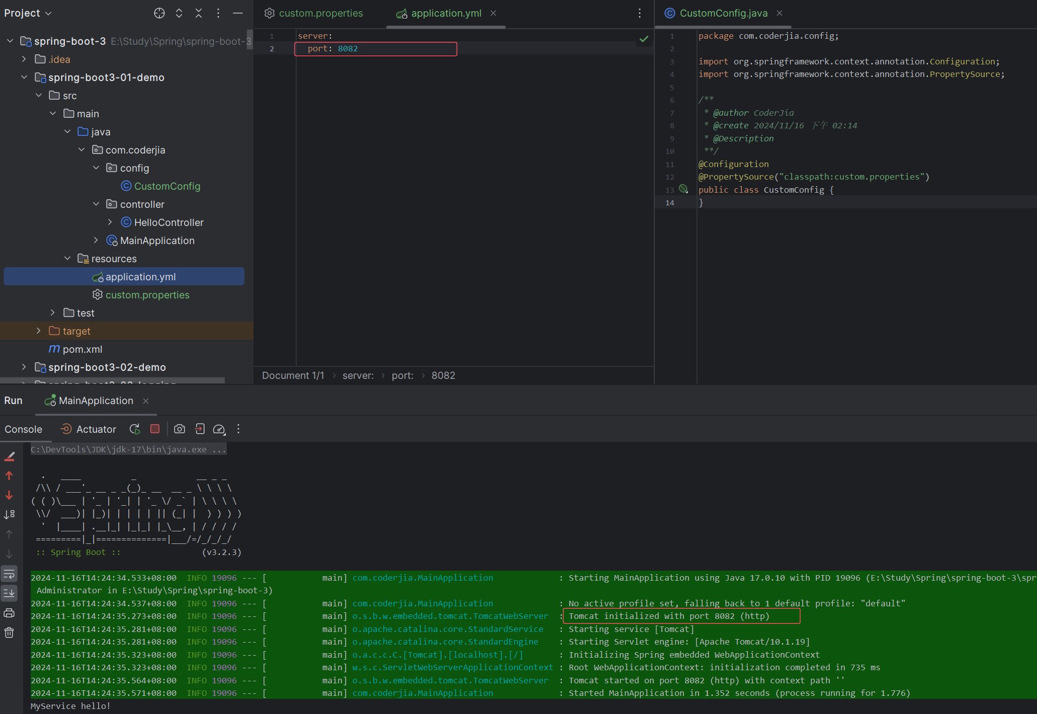Screen dimensions: 1037x714
Task: Select the Console tab
Action: tap(24, 429)
